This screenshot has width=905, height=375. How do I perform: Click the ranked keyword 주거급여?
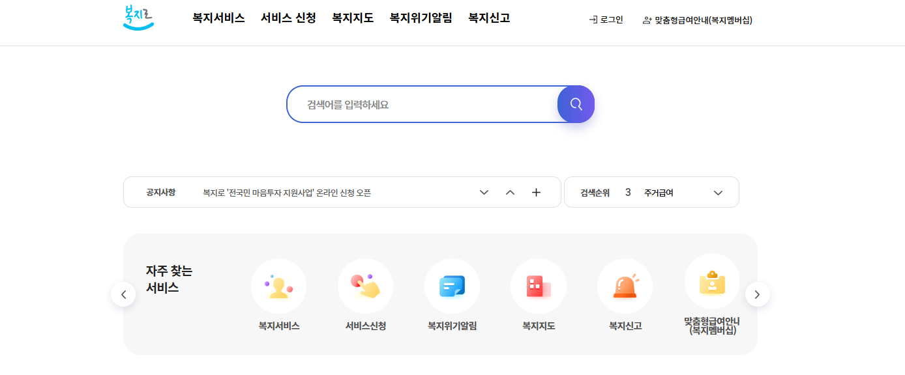(659, 193)
